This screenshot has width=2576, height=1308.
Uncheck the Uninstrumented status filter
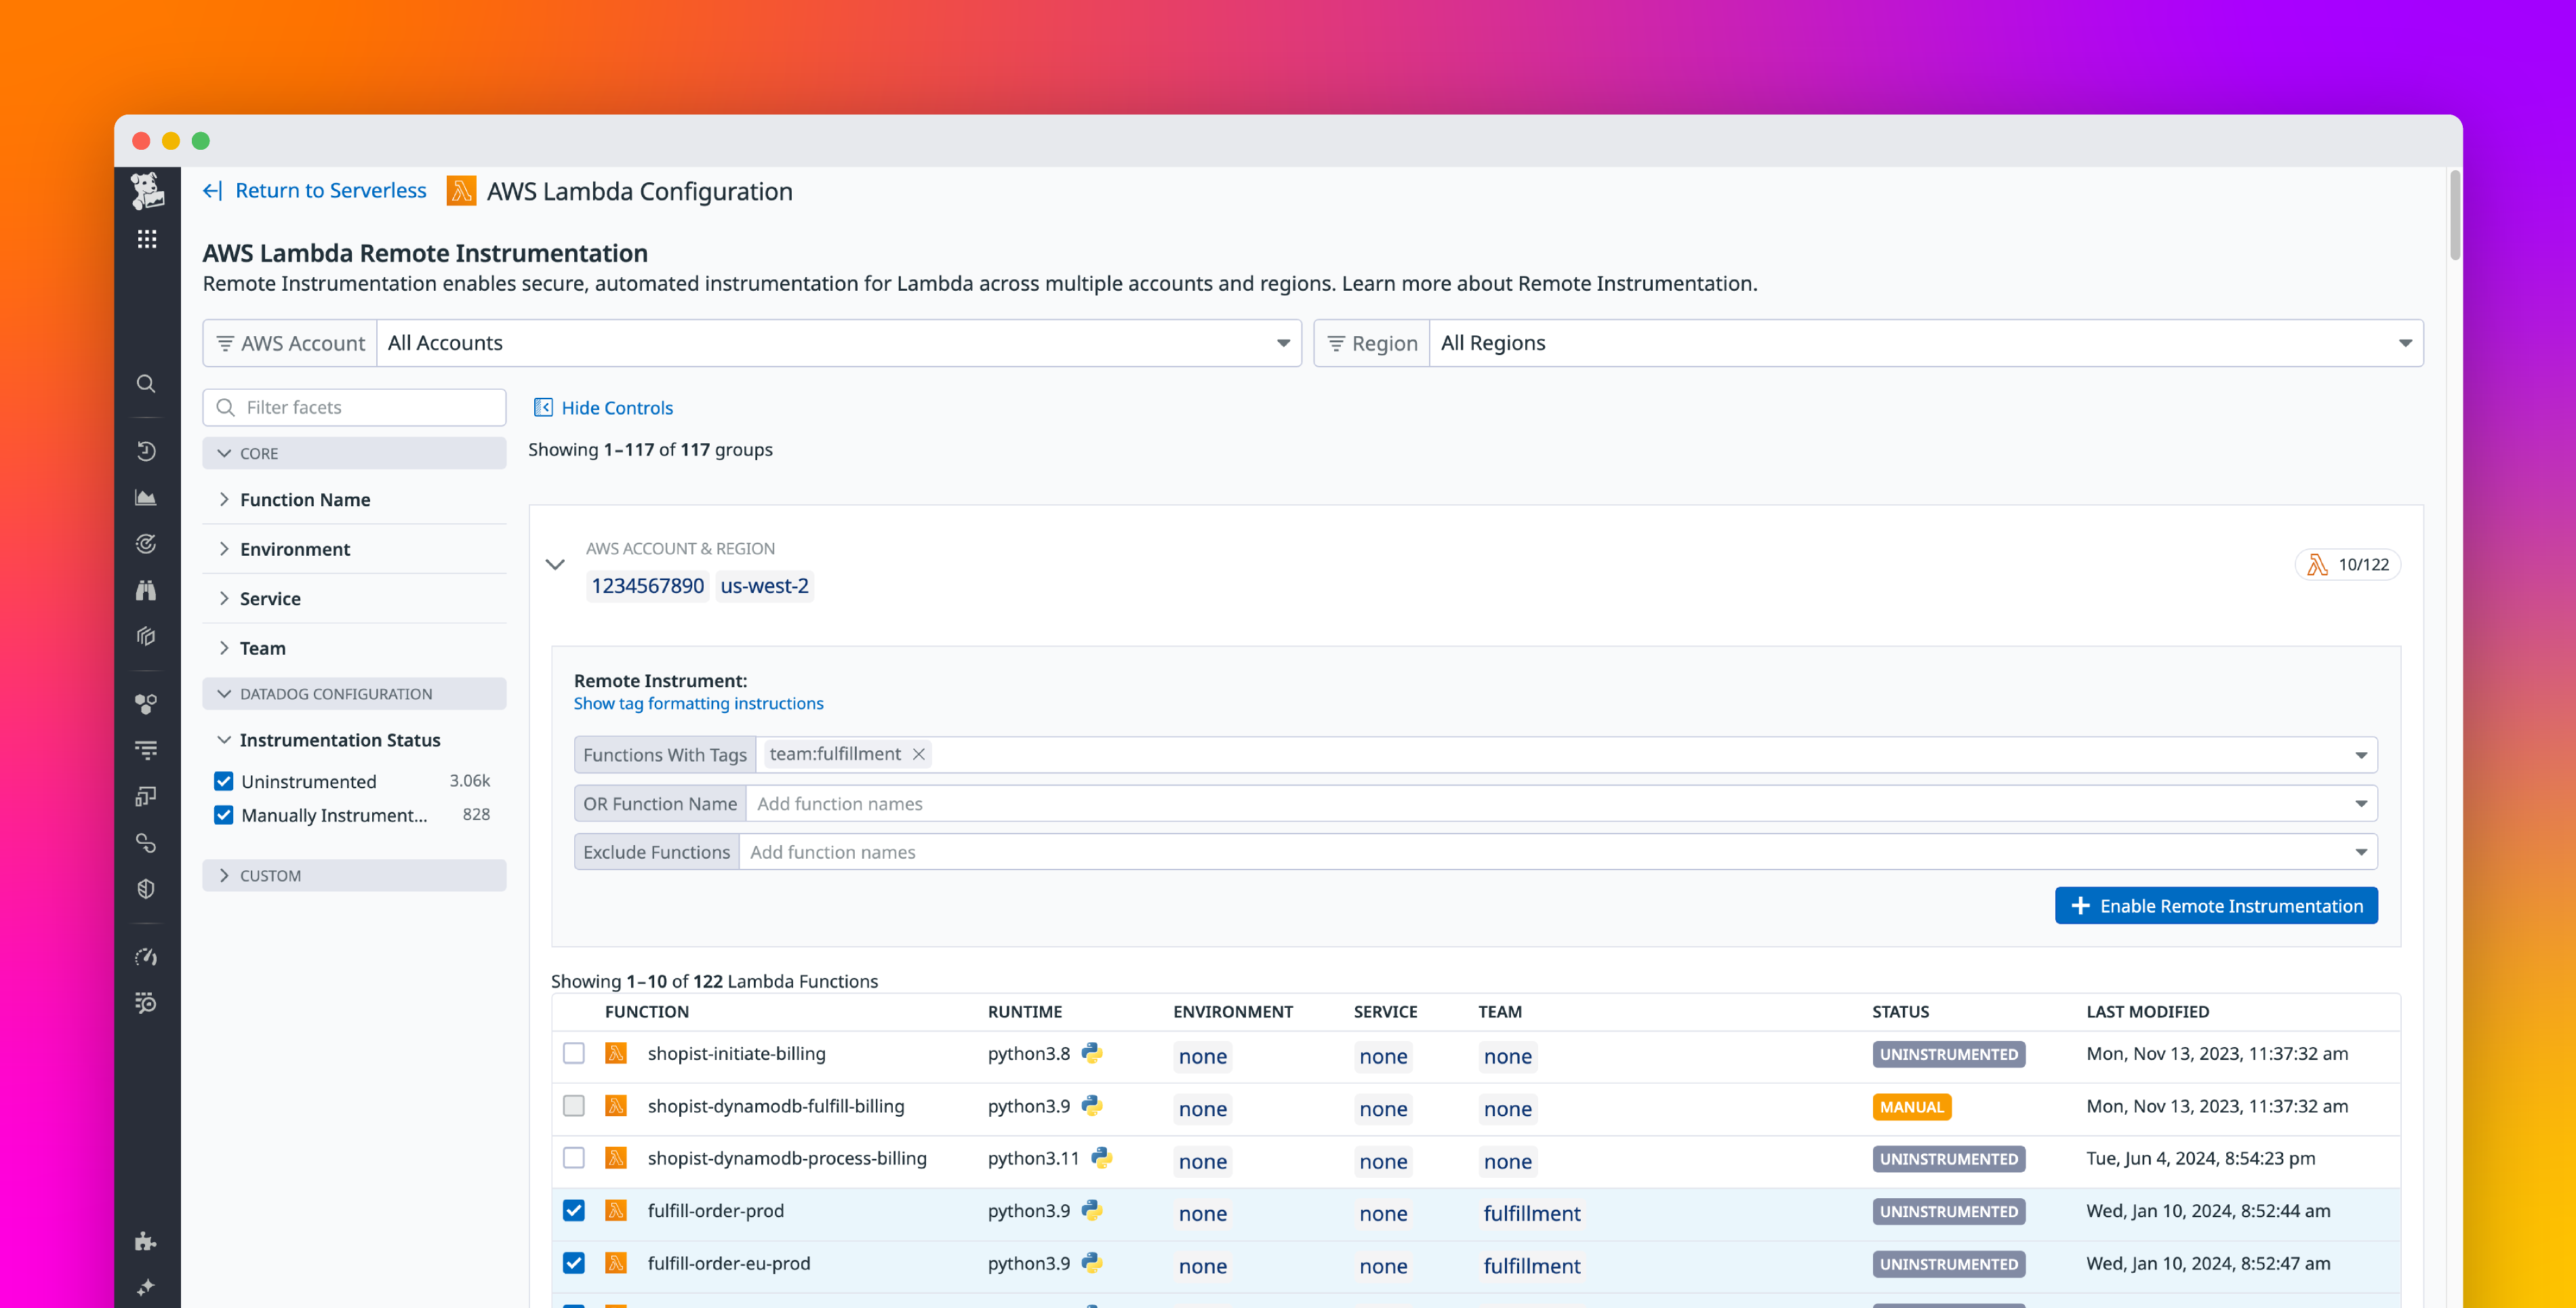pyautogui.click(x=223, y=781)
